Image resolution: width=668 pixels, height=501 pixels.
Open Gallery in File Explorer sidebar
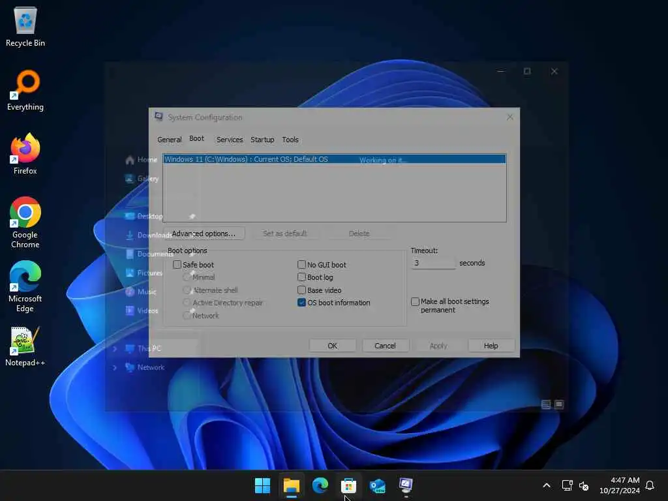pyautogui.click(x=142, y=179)
